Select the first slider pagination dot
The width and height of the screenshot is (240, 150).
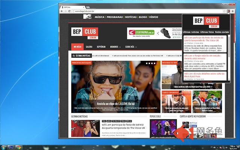click(147, 63)
